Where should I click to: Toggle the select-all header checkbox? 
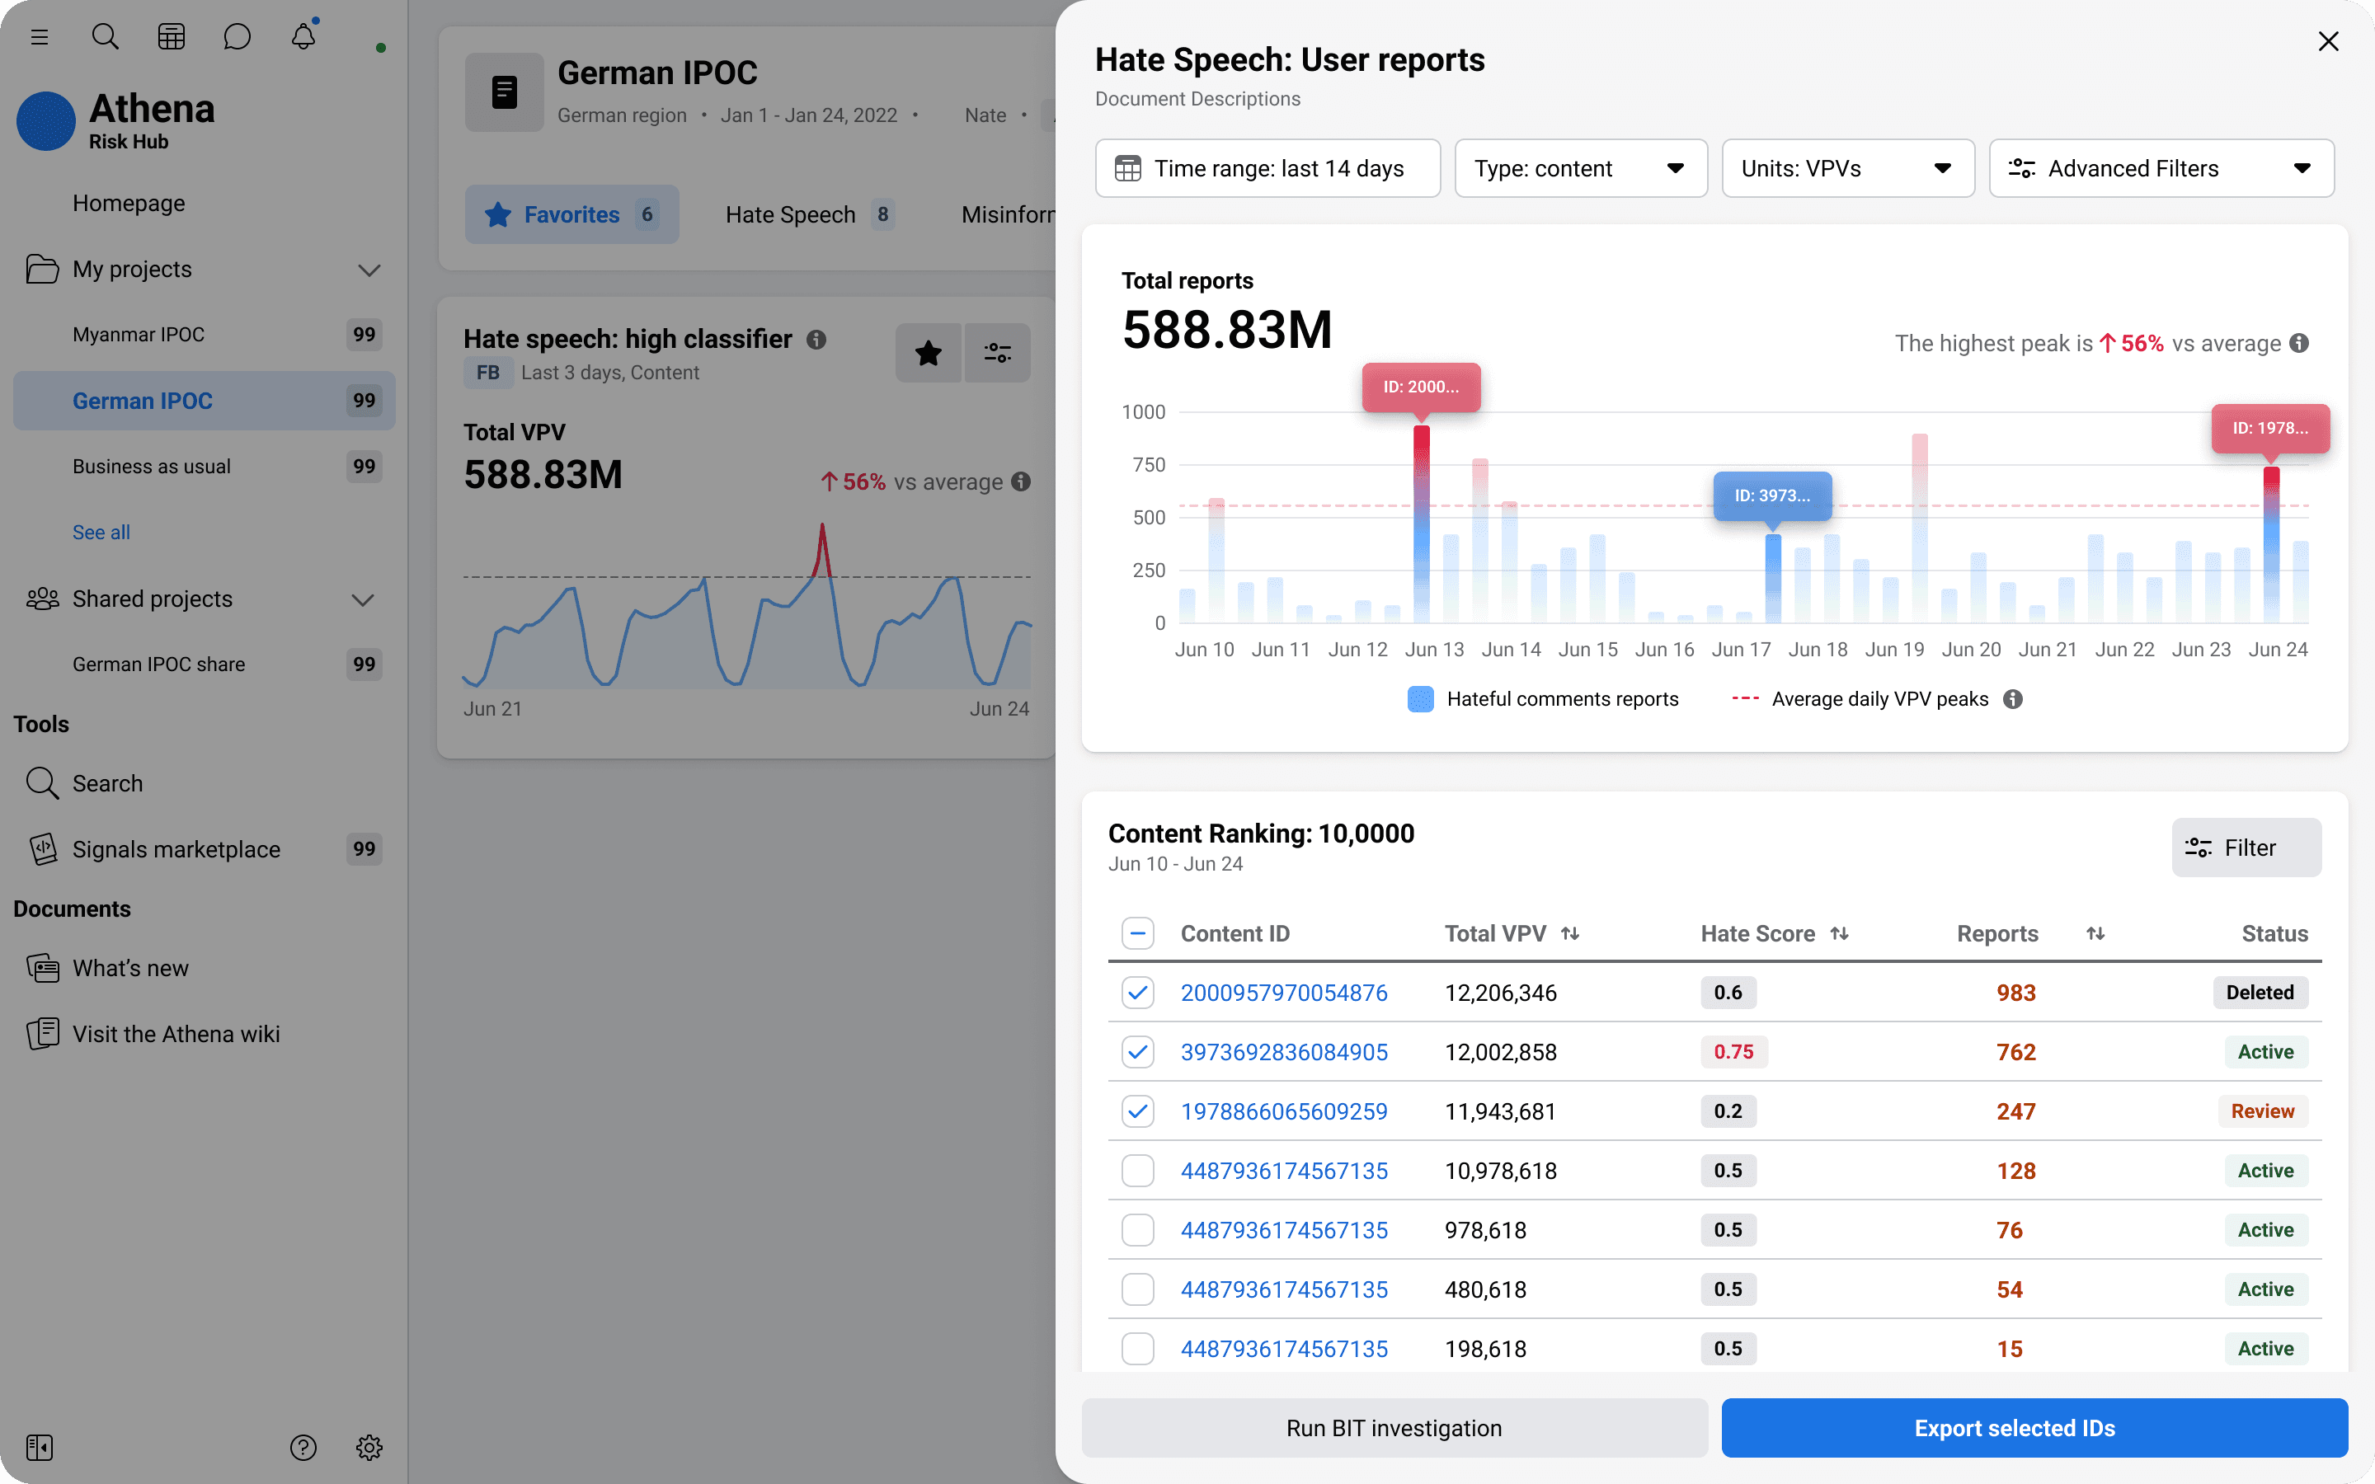click(x=1137, y=933)
